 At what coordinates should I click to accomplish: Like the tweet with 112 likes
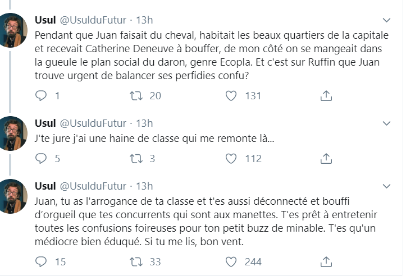click(231, 159)
